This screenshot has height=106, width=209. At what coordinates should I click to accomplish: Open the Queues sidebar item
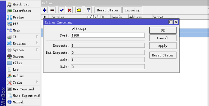(23, 56)
